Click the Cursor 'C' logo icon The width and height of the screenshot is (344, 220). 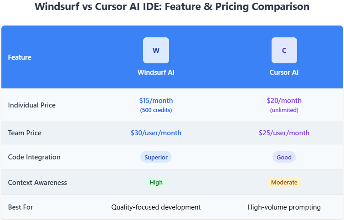284,50
